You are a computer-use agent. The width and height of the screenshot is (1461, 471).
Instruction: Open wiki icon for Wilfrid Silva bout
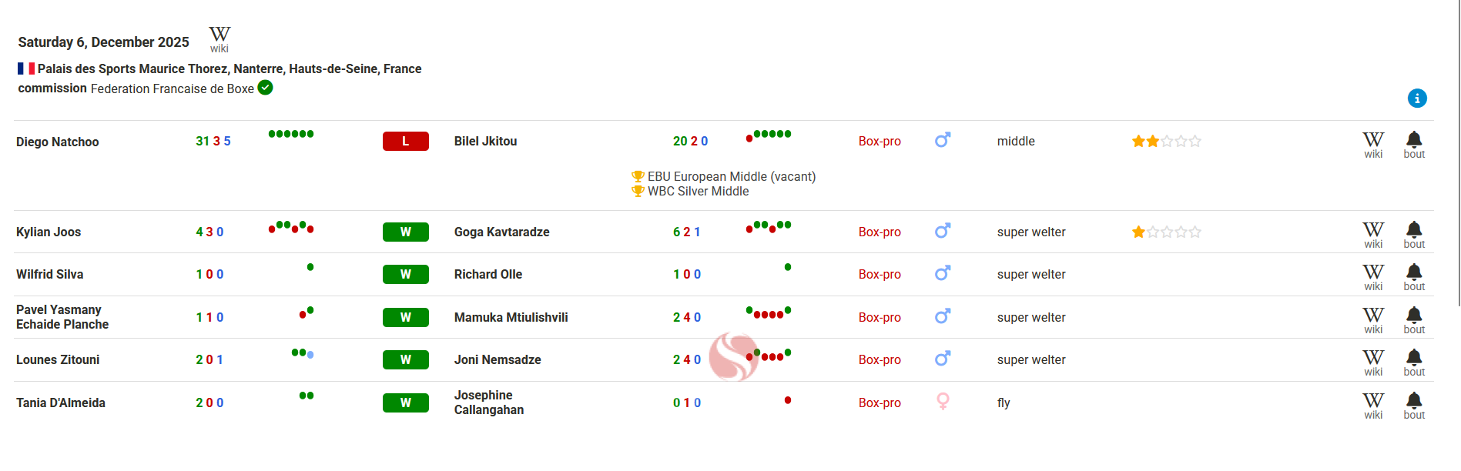(x=1373, y=276)
